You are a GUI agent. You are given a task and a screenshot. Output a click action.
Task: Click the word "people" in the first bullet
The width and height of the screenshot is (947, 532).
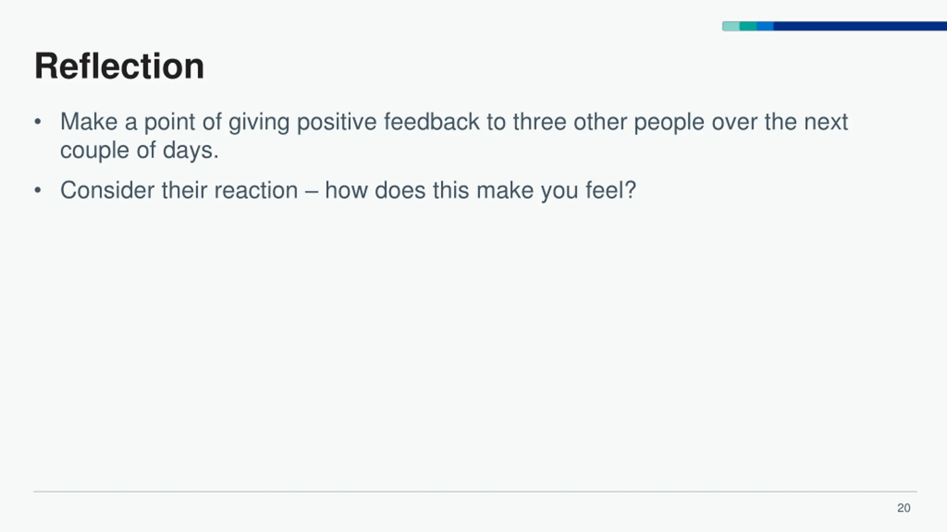tap(669, 123)
